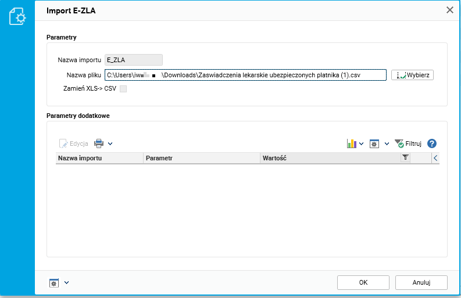Collapse side panel with blue chevron
Image resolution: width=461 pixels, height=298 pixels.
click(x=435, y=158)
